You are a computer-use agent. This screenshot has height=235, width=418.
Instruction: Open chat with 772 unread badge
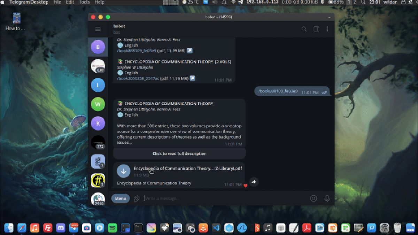[x=98, y=143]
